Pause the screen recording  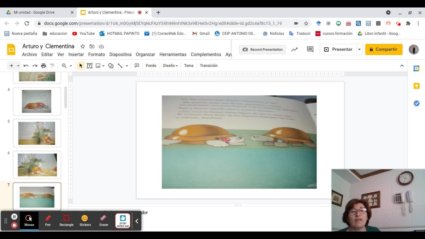pos(14,217)
